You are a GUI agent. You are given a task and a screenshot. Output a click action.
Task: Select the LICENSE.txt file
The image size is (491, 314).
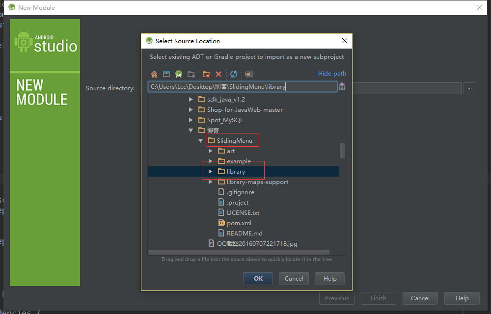239,213
